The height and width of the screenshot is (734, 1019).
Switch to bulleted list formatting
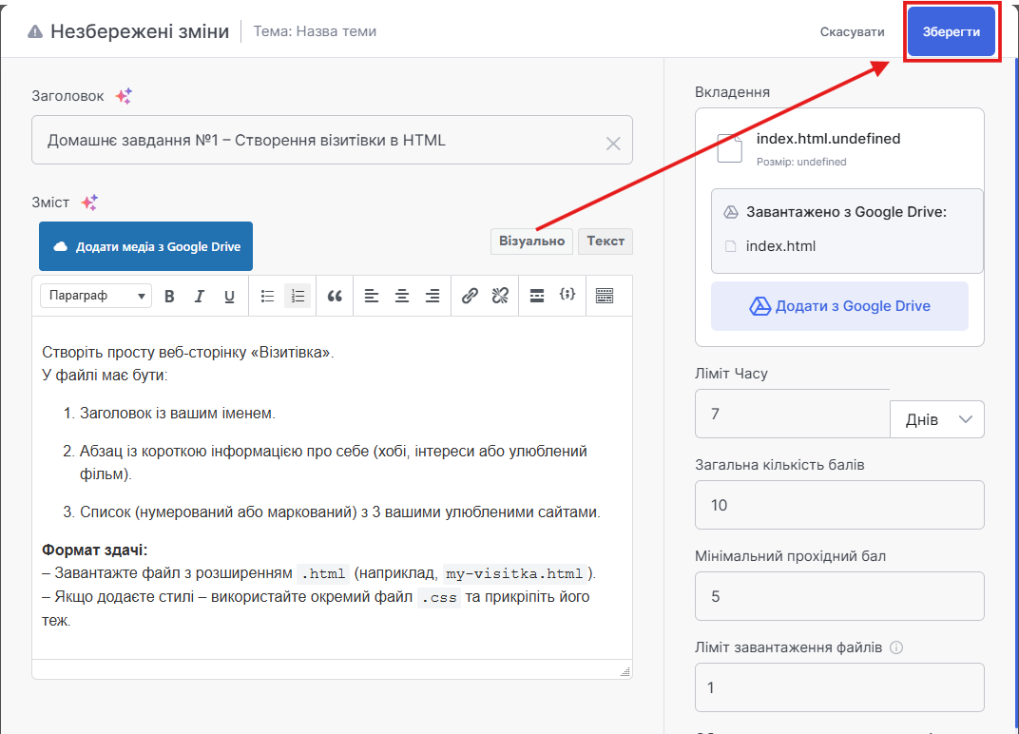tap(268, 296)
